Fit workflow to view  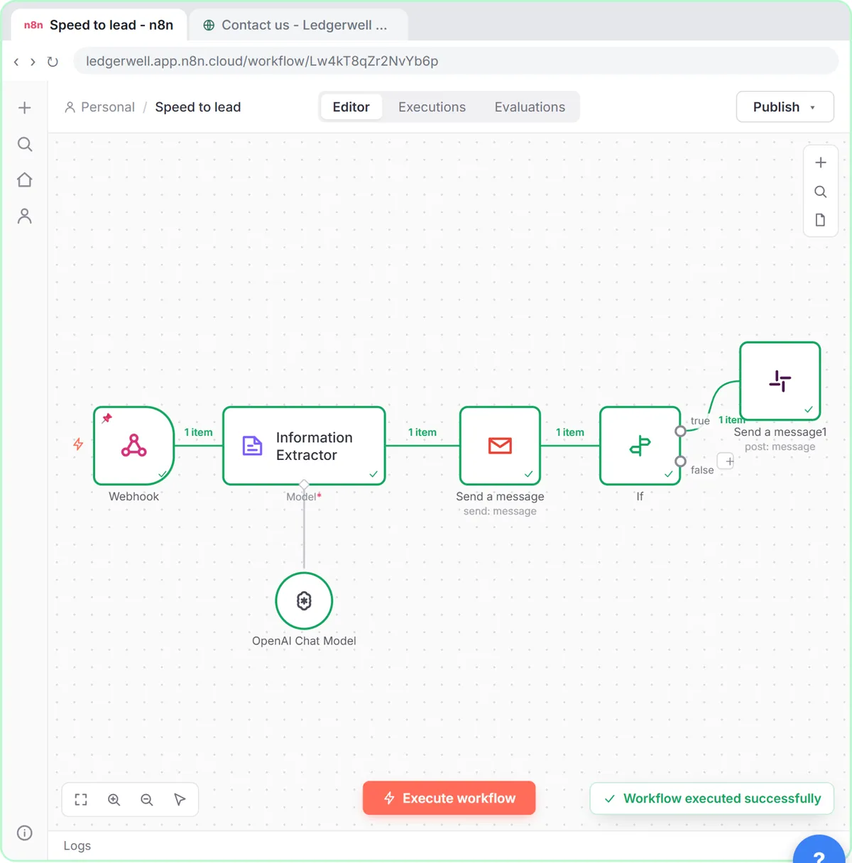[x=81, y=800]
